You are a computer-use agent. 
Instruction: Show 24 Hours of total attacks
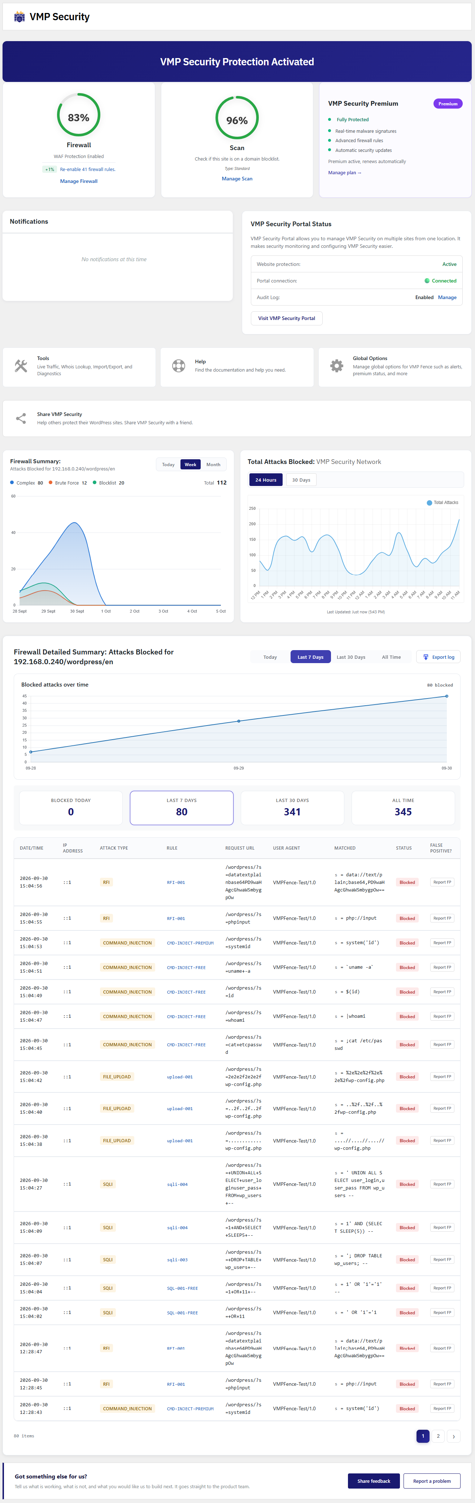[x=266, y=479]
